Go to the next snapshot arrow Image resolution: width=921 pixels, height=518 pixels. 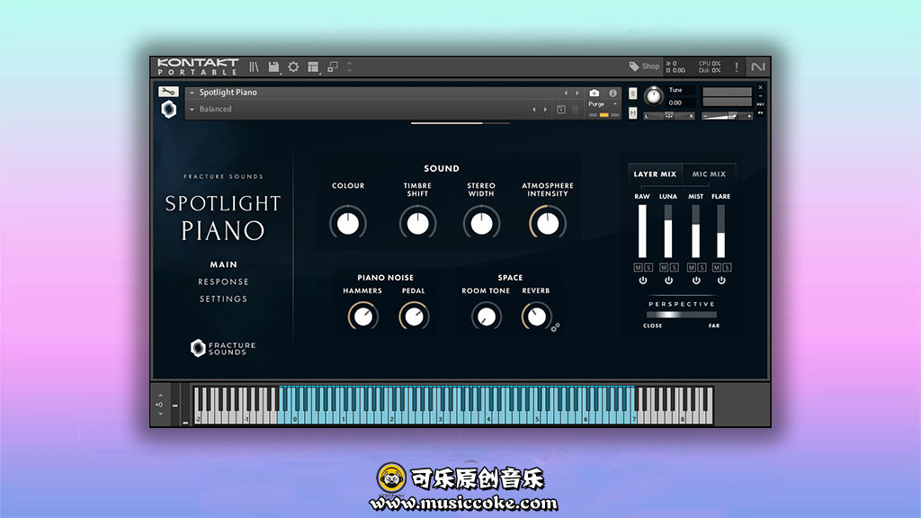point(545,109)
